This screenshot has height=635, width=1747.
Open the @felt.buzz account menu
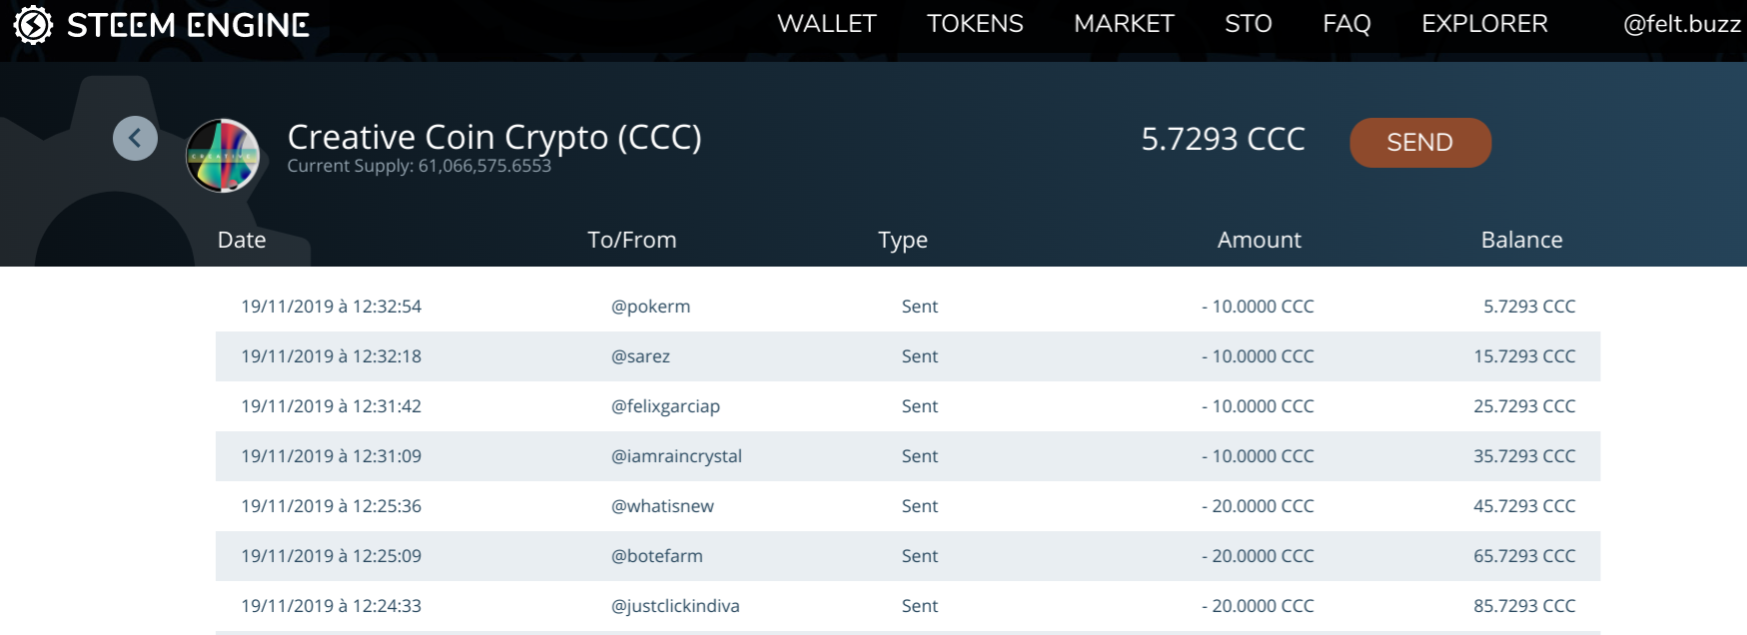coord(1682,24)
